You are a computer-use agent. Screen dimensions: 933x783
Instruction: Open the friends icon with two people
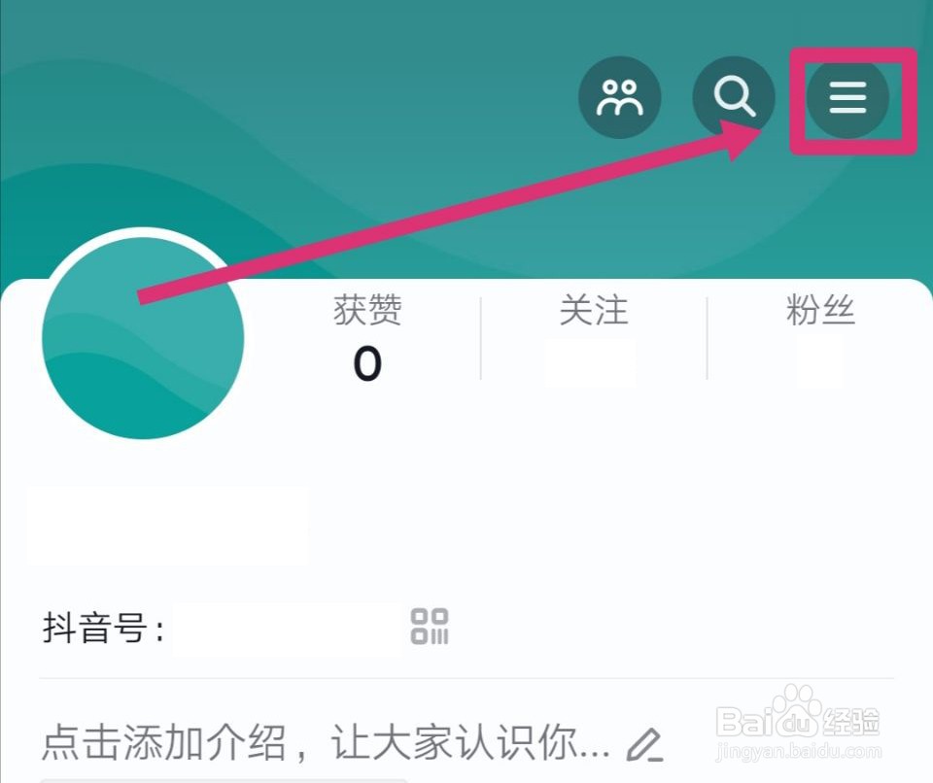tap(619, 97)
